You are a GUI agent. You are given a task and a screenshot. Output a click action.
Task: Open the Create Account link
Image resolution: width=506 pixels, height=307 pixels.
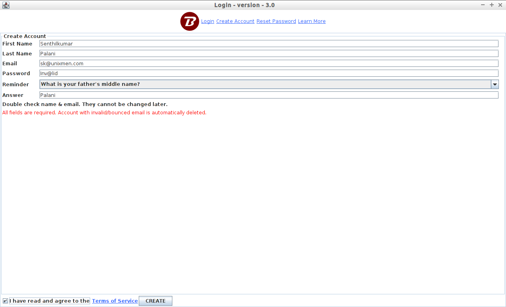(x=235, y=21)
